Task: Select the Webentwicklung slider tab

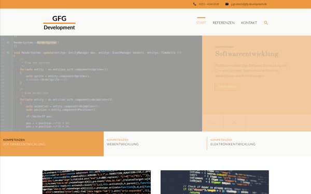Action: pyautogui.click(x=155, y=144)
